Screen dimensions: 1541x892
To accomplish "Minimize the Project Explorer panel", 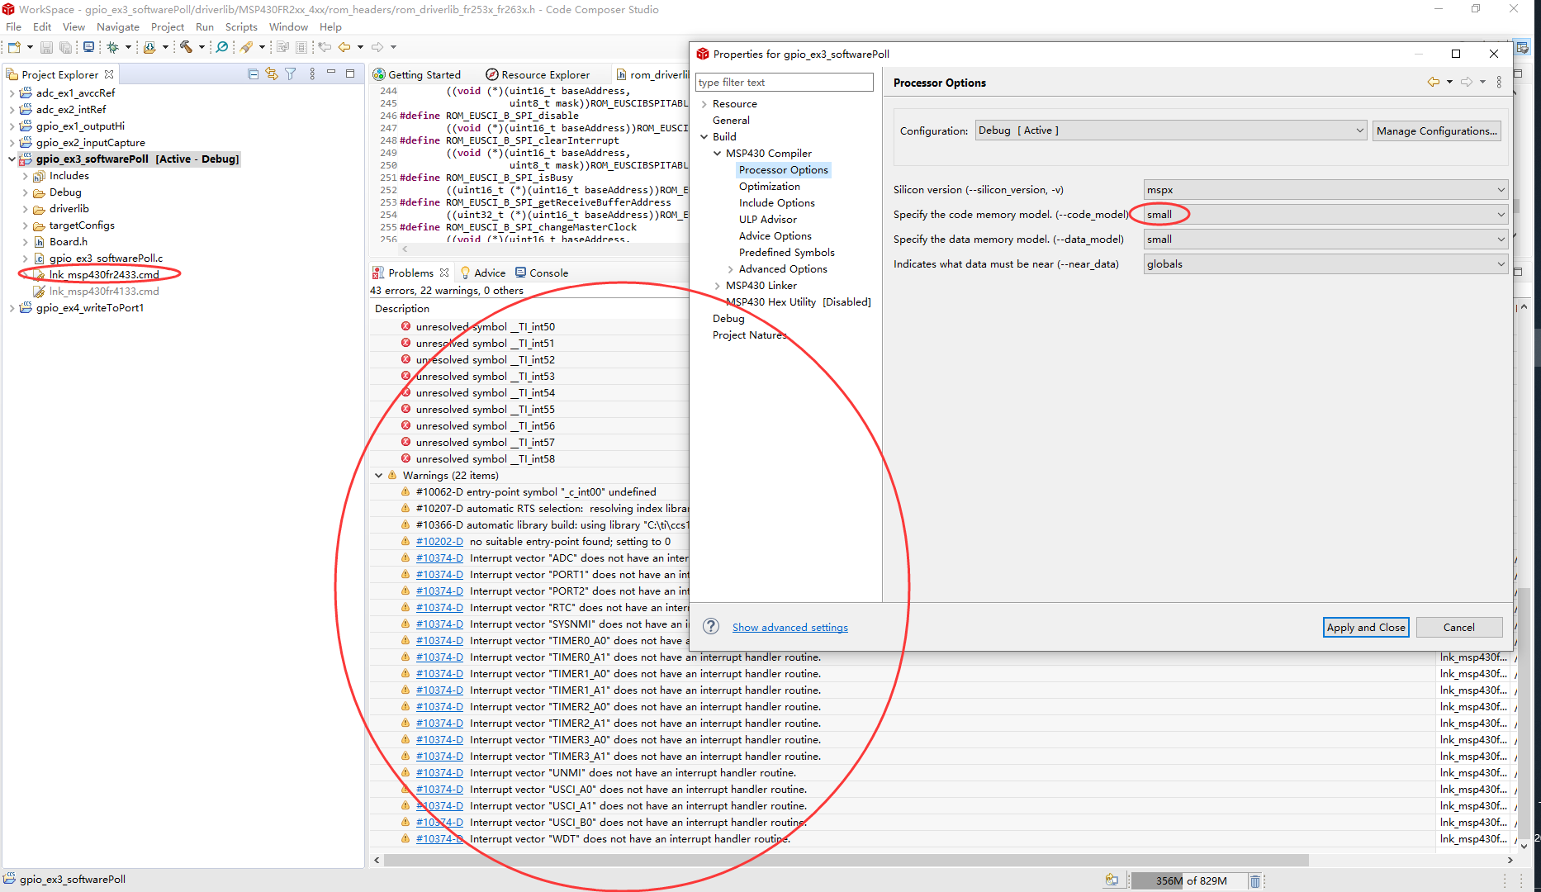I will click(x=331, y=74).
